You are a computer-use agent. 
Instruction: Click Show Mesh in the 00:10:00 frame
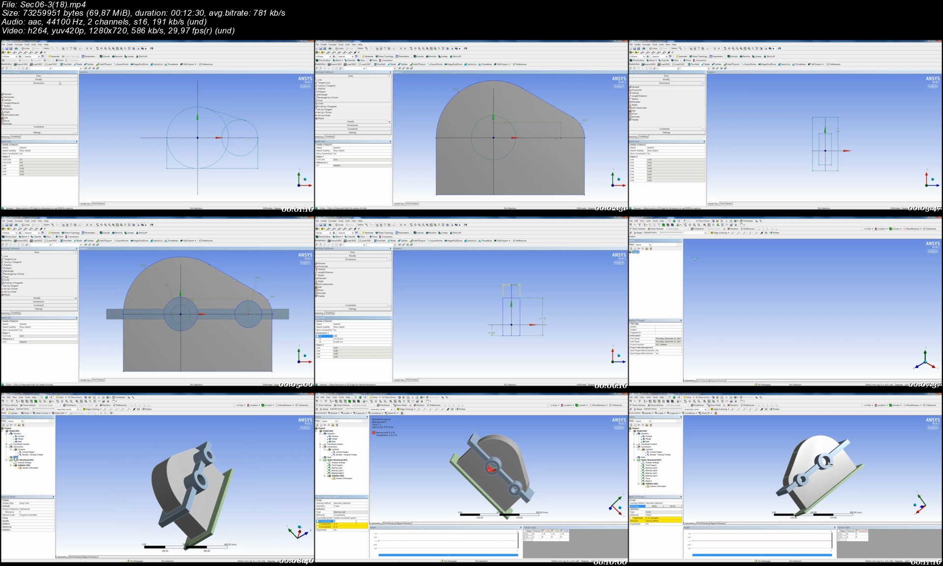(x=400, y=405)
